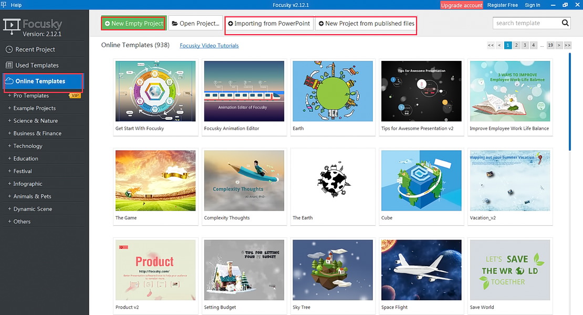Click the Focusky logo icon in sidebar
Image resolution: width=583 pixels, height=315 pixels.
click(x=12, y=26)
